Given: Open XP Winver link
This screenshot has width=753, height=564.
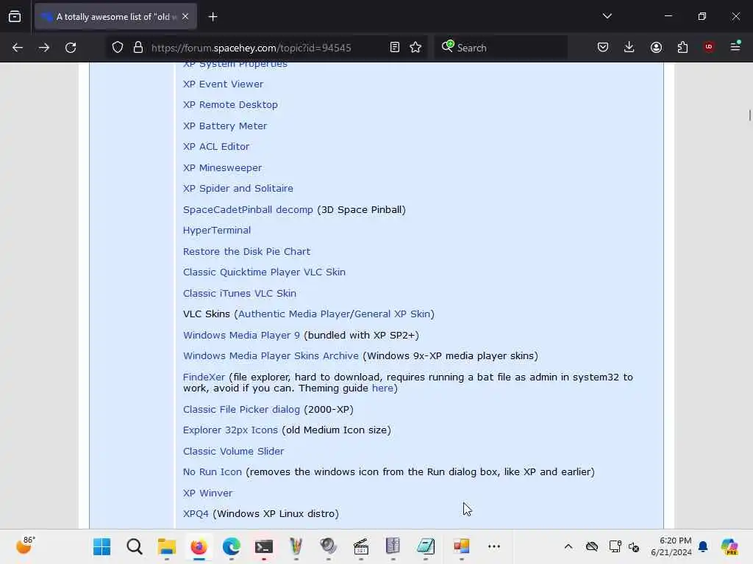Looking at the screenshot, I should 207,493.
